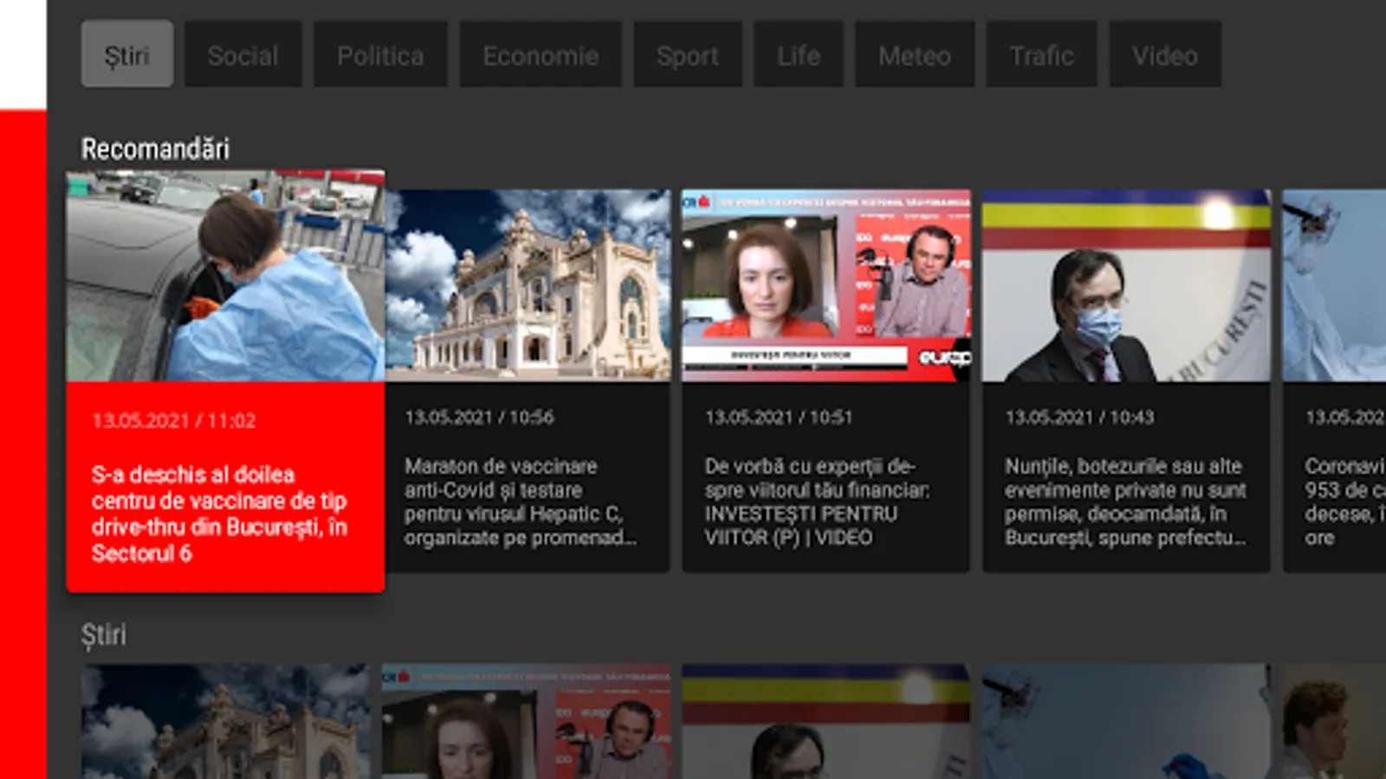Switch to the Politica tab
The height and width of the screenshot is (779, 1386).
(x=380, y=55)
